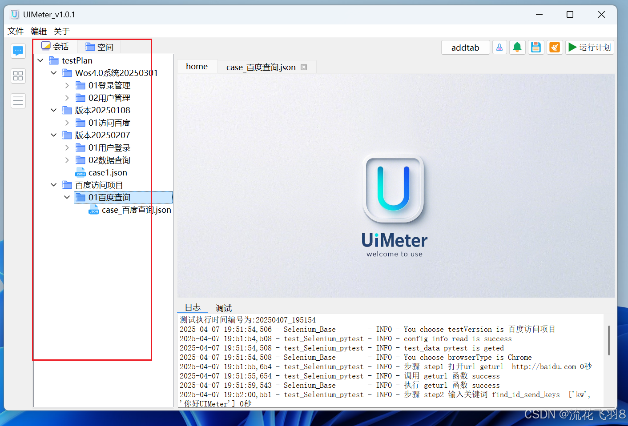Image resolution: width=628 pixels, height=426 pixels.
Task: Click the log panel vertical scrollbar
Action: (x=609, y=340)
